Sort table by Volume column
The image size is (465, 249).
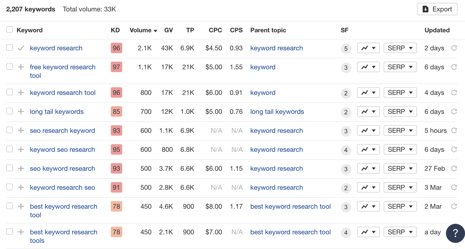[143, 30]
